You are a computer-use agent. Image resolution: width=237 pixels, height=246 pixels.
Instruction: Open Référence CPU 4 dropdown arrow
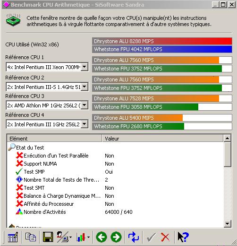pyautogui.click(x=85, y=124)
